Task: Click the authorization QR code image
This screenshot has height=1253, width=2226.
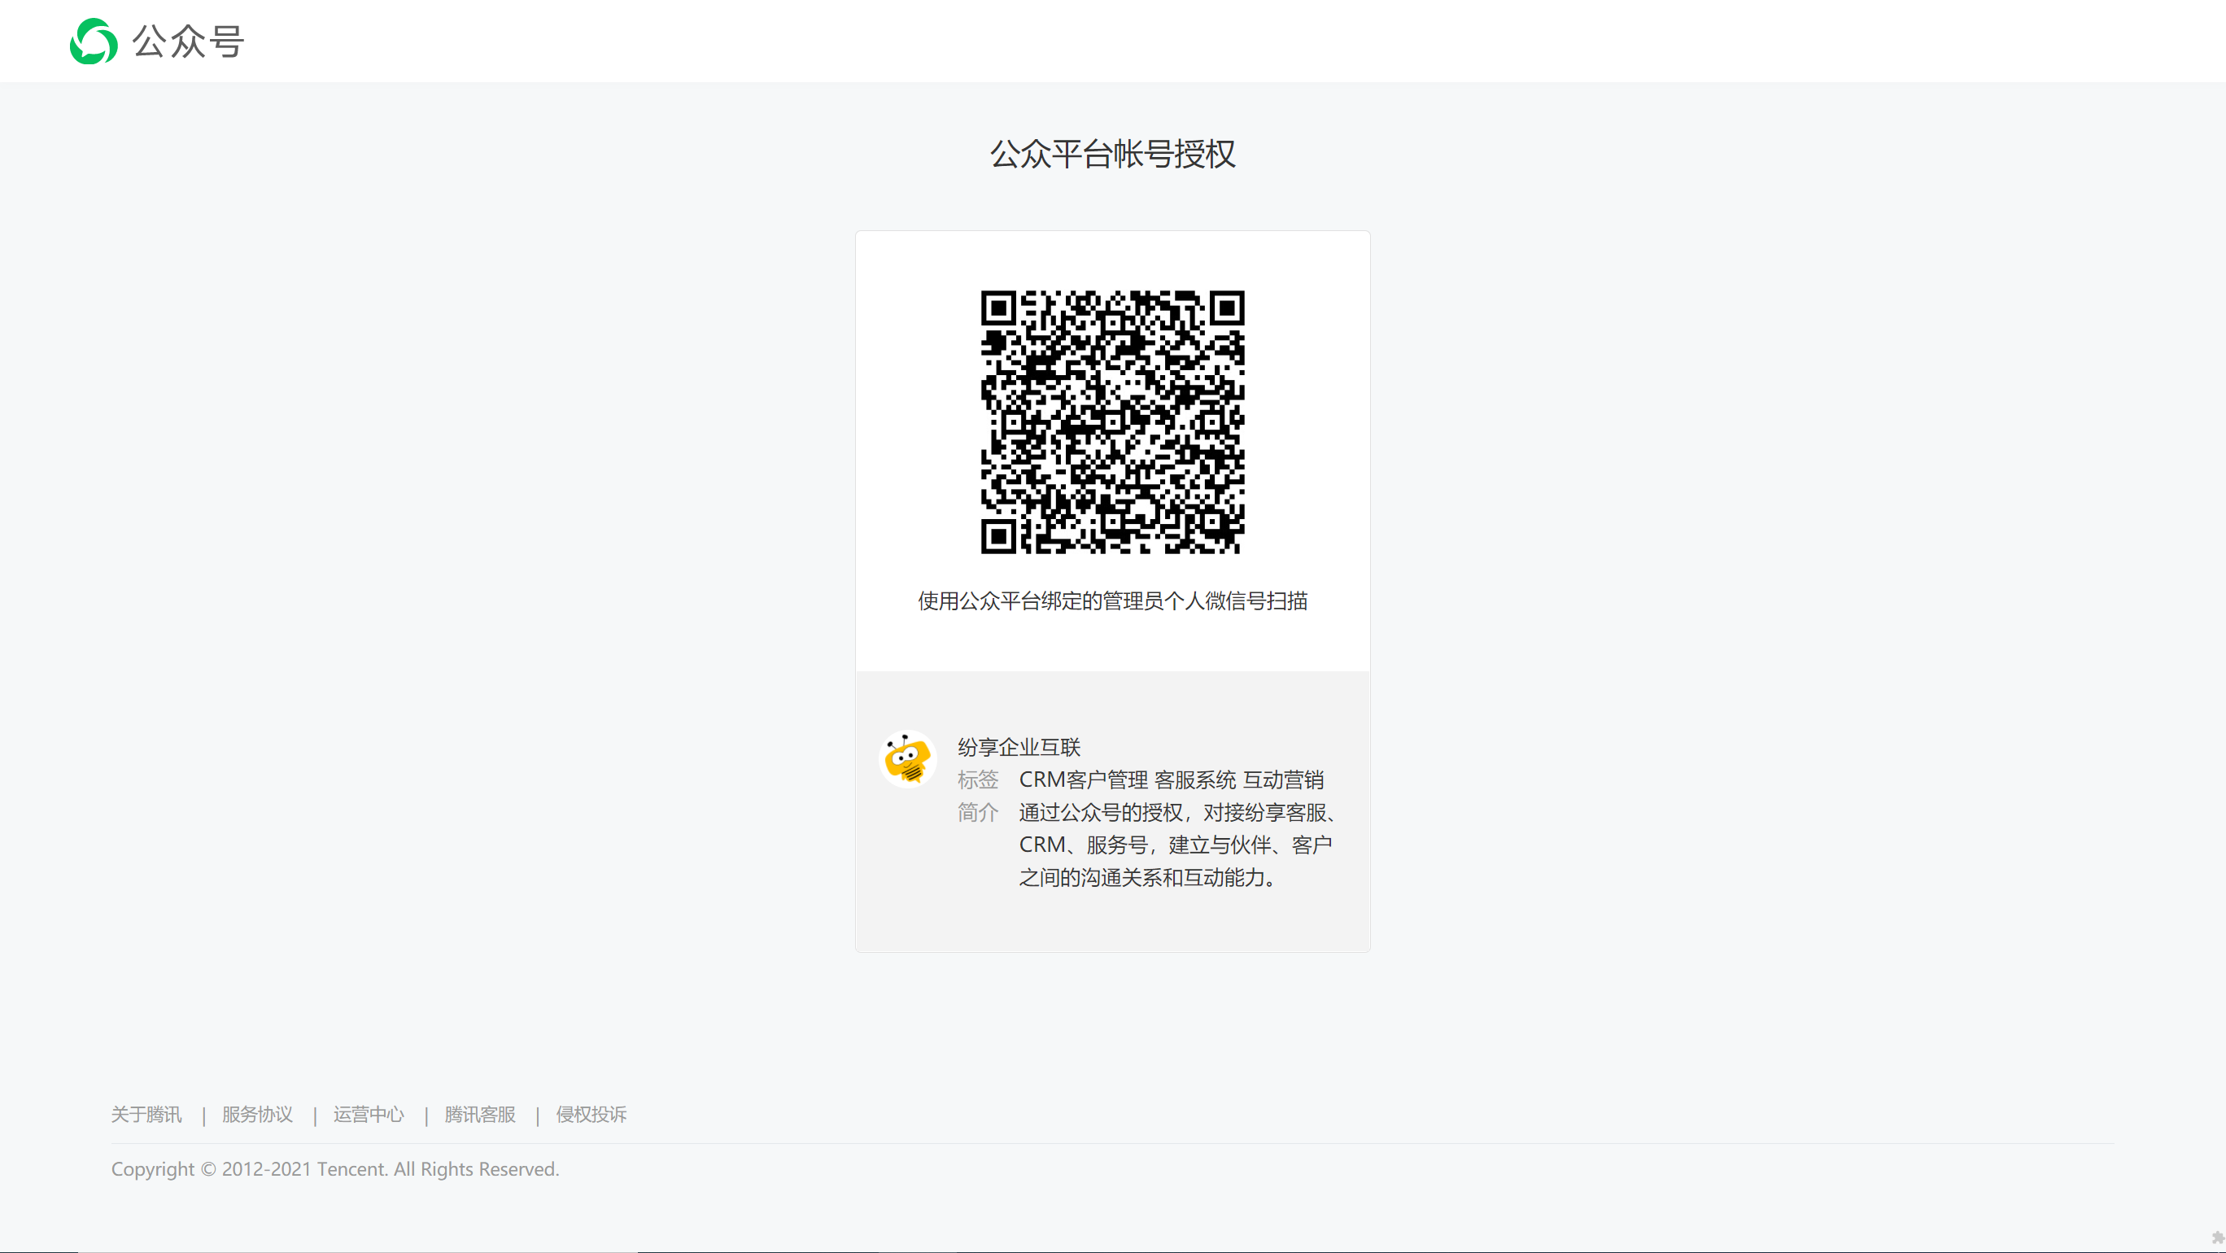Action: 1112,421
